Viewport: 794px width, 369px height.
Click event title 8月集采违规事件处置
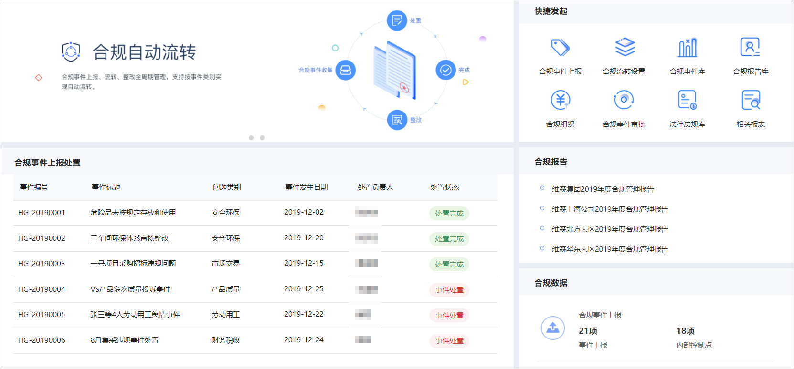[125, 340]
